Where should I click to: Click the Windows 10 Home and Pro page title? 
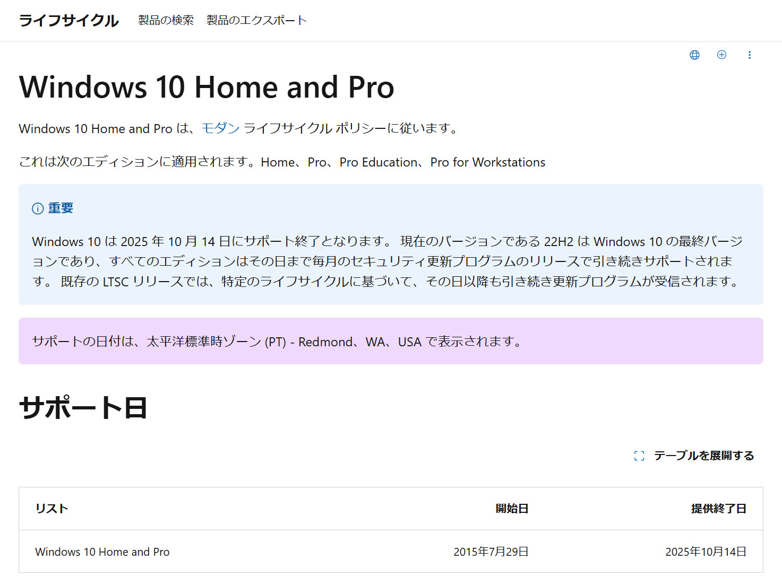[207, 88]
